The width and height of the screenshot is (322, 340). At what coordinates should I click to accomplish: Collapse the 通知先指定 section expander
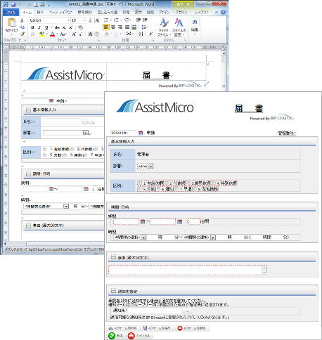click(113, 291)
